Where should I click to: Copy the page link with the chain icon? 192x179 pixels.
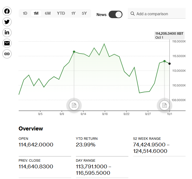point(7,54)
